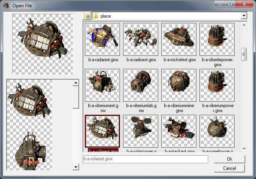The width and height of the screenshot is (256, 179).
Task: Click the file list scrollbar thumb
Action: point(244,54)
